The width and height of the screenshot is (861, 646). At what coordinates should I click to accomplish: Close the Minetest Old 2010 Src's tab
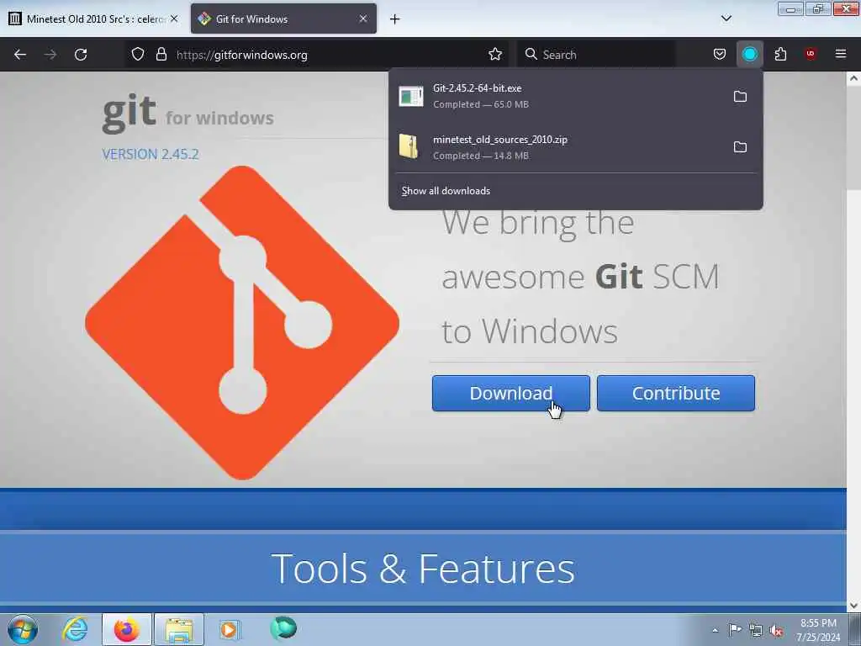[x=173, y=19]
